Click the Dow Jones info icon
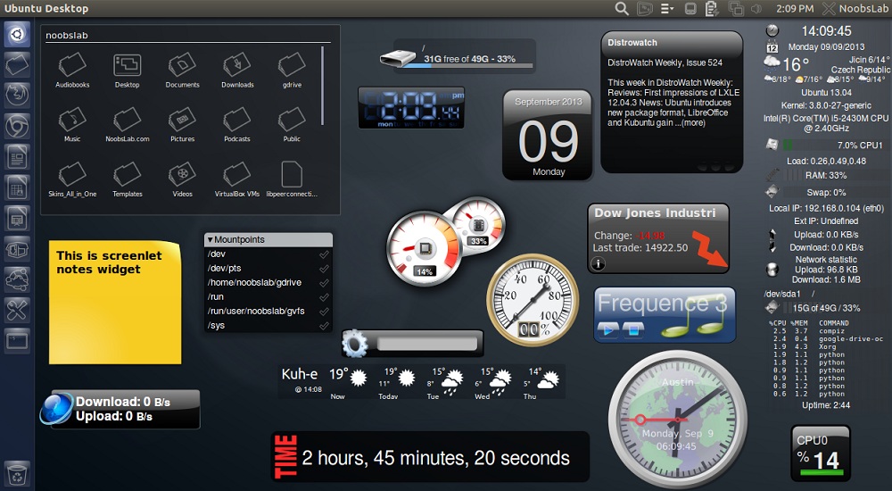 pyautogui.click(x=599, y=263)
